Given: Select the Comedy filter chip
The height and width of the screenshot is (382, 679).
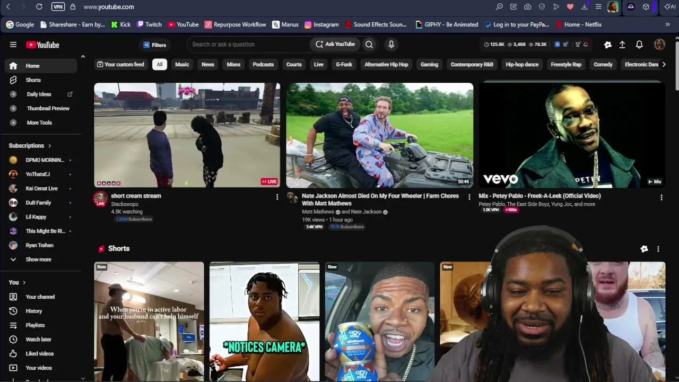Looking at the screenshot, I should point(603,65).
